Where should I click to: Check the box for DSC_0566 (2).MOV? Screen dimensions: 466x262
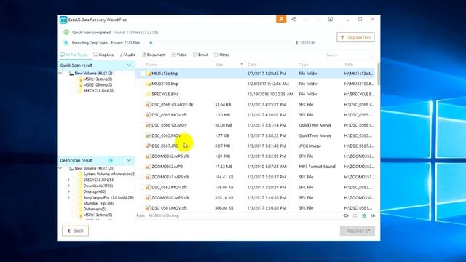point(143,125)
